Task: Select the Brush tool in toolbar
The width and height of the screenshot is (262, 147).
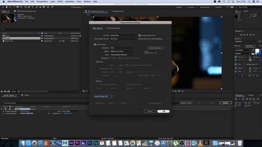Action: tap(37, 7)
